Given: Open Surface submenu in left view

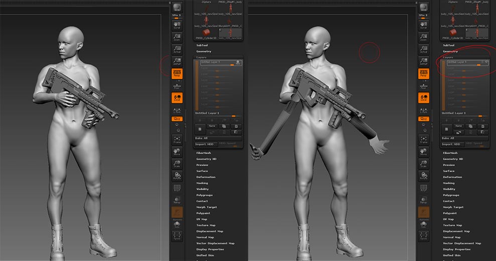Looking at the screenshot, I should pos(202,171).
